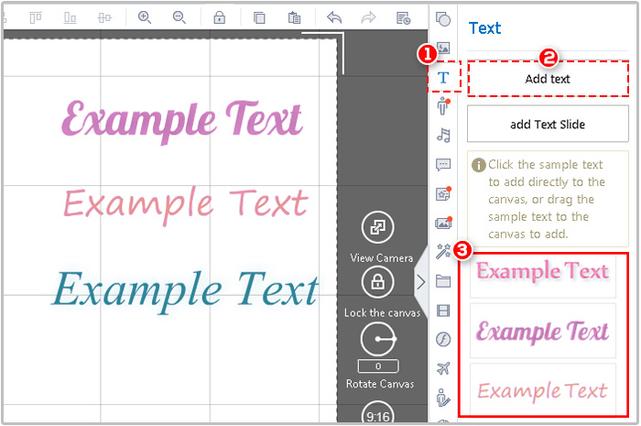This screenshot has height=426, width=641.
Task: Paste from clipboard icon
Action: 294,18
